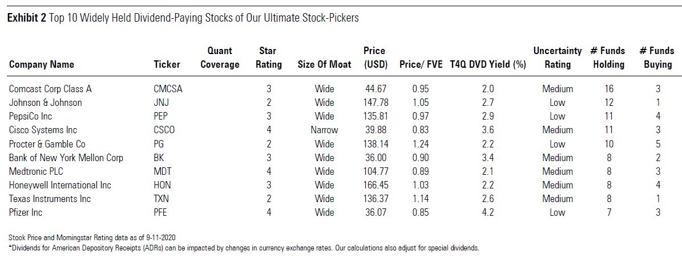Click the Johnson & Johnson company name
Image resolution: width=682 pixels, height=263 pixels.
pyautogui.click(x=46, y=102)
